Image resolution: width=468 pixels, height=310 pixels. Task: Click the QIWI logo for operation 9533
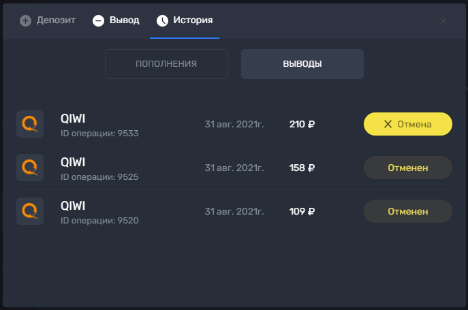(30, 124)
